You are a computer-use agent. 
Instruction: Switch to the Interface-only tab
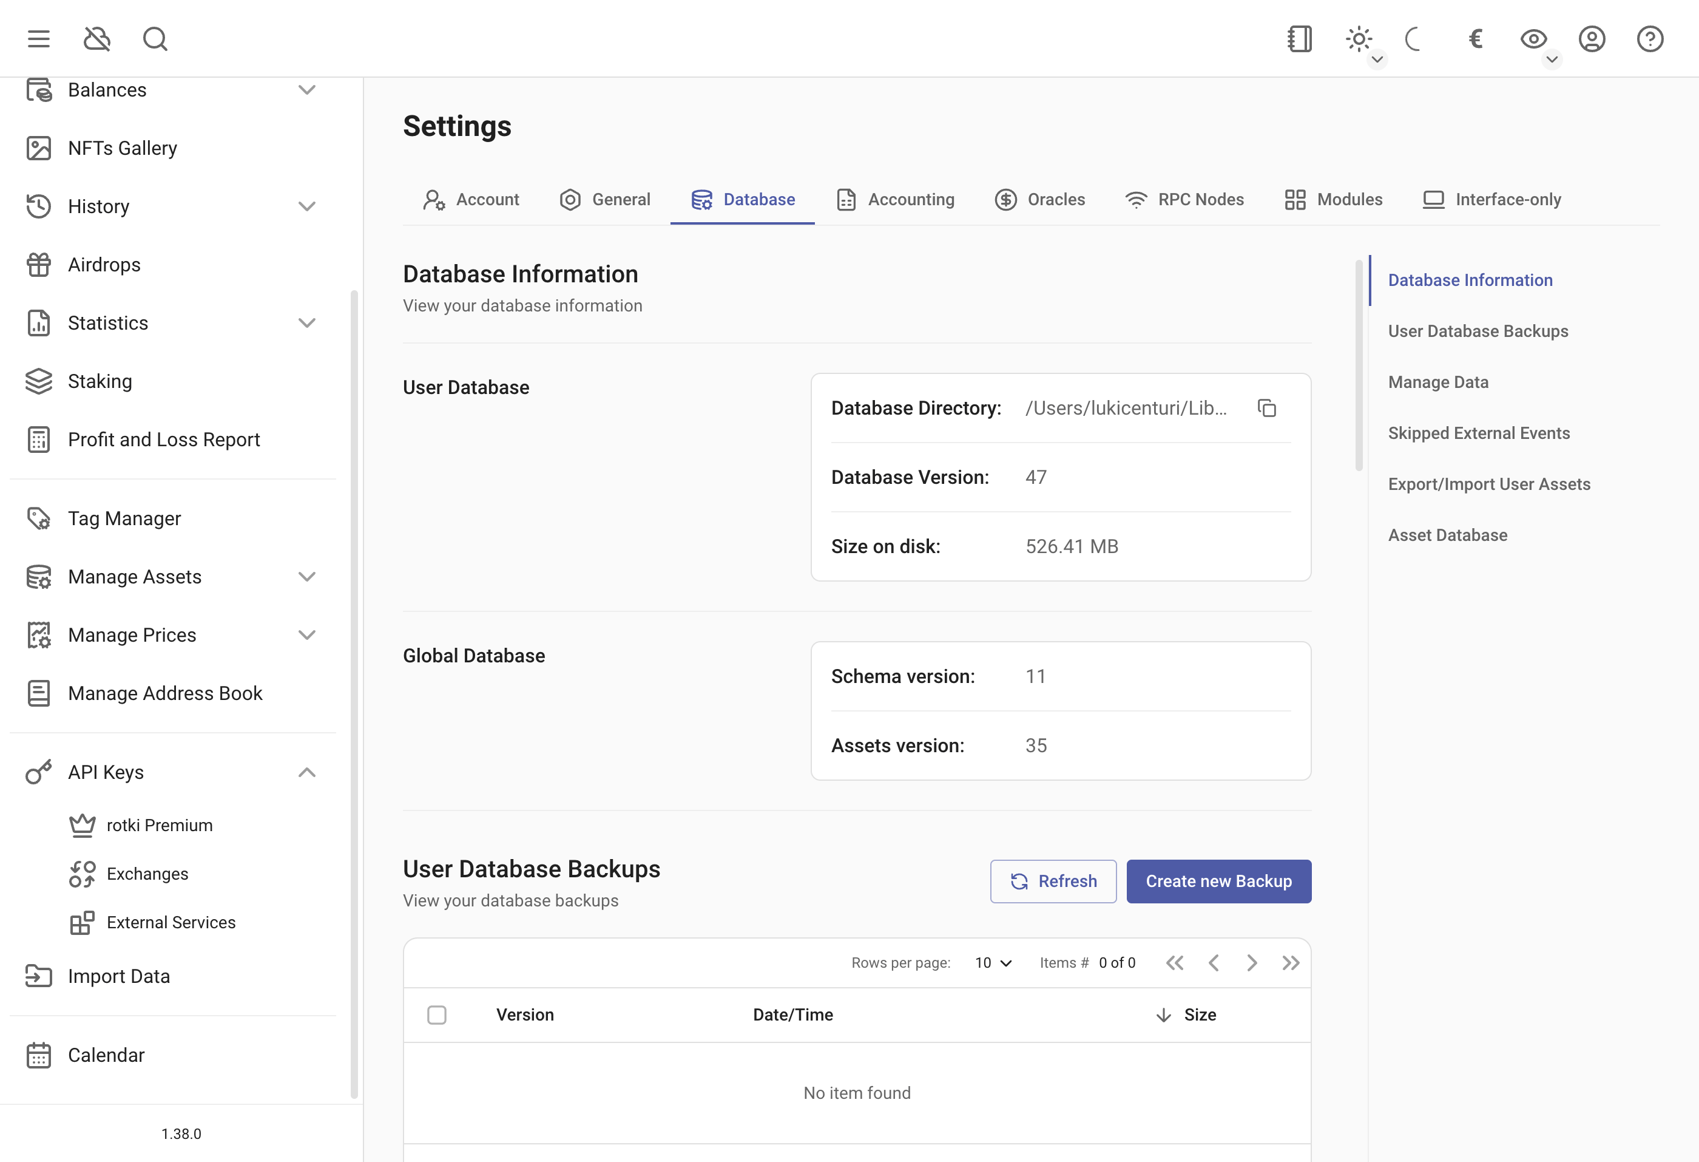(1492, 200)
